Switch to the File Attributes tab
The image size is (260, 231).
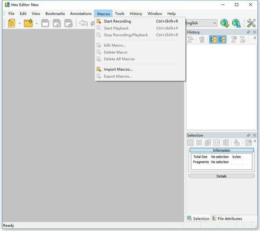(x=227, y=218)
